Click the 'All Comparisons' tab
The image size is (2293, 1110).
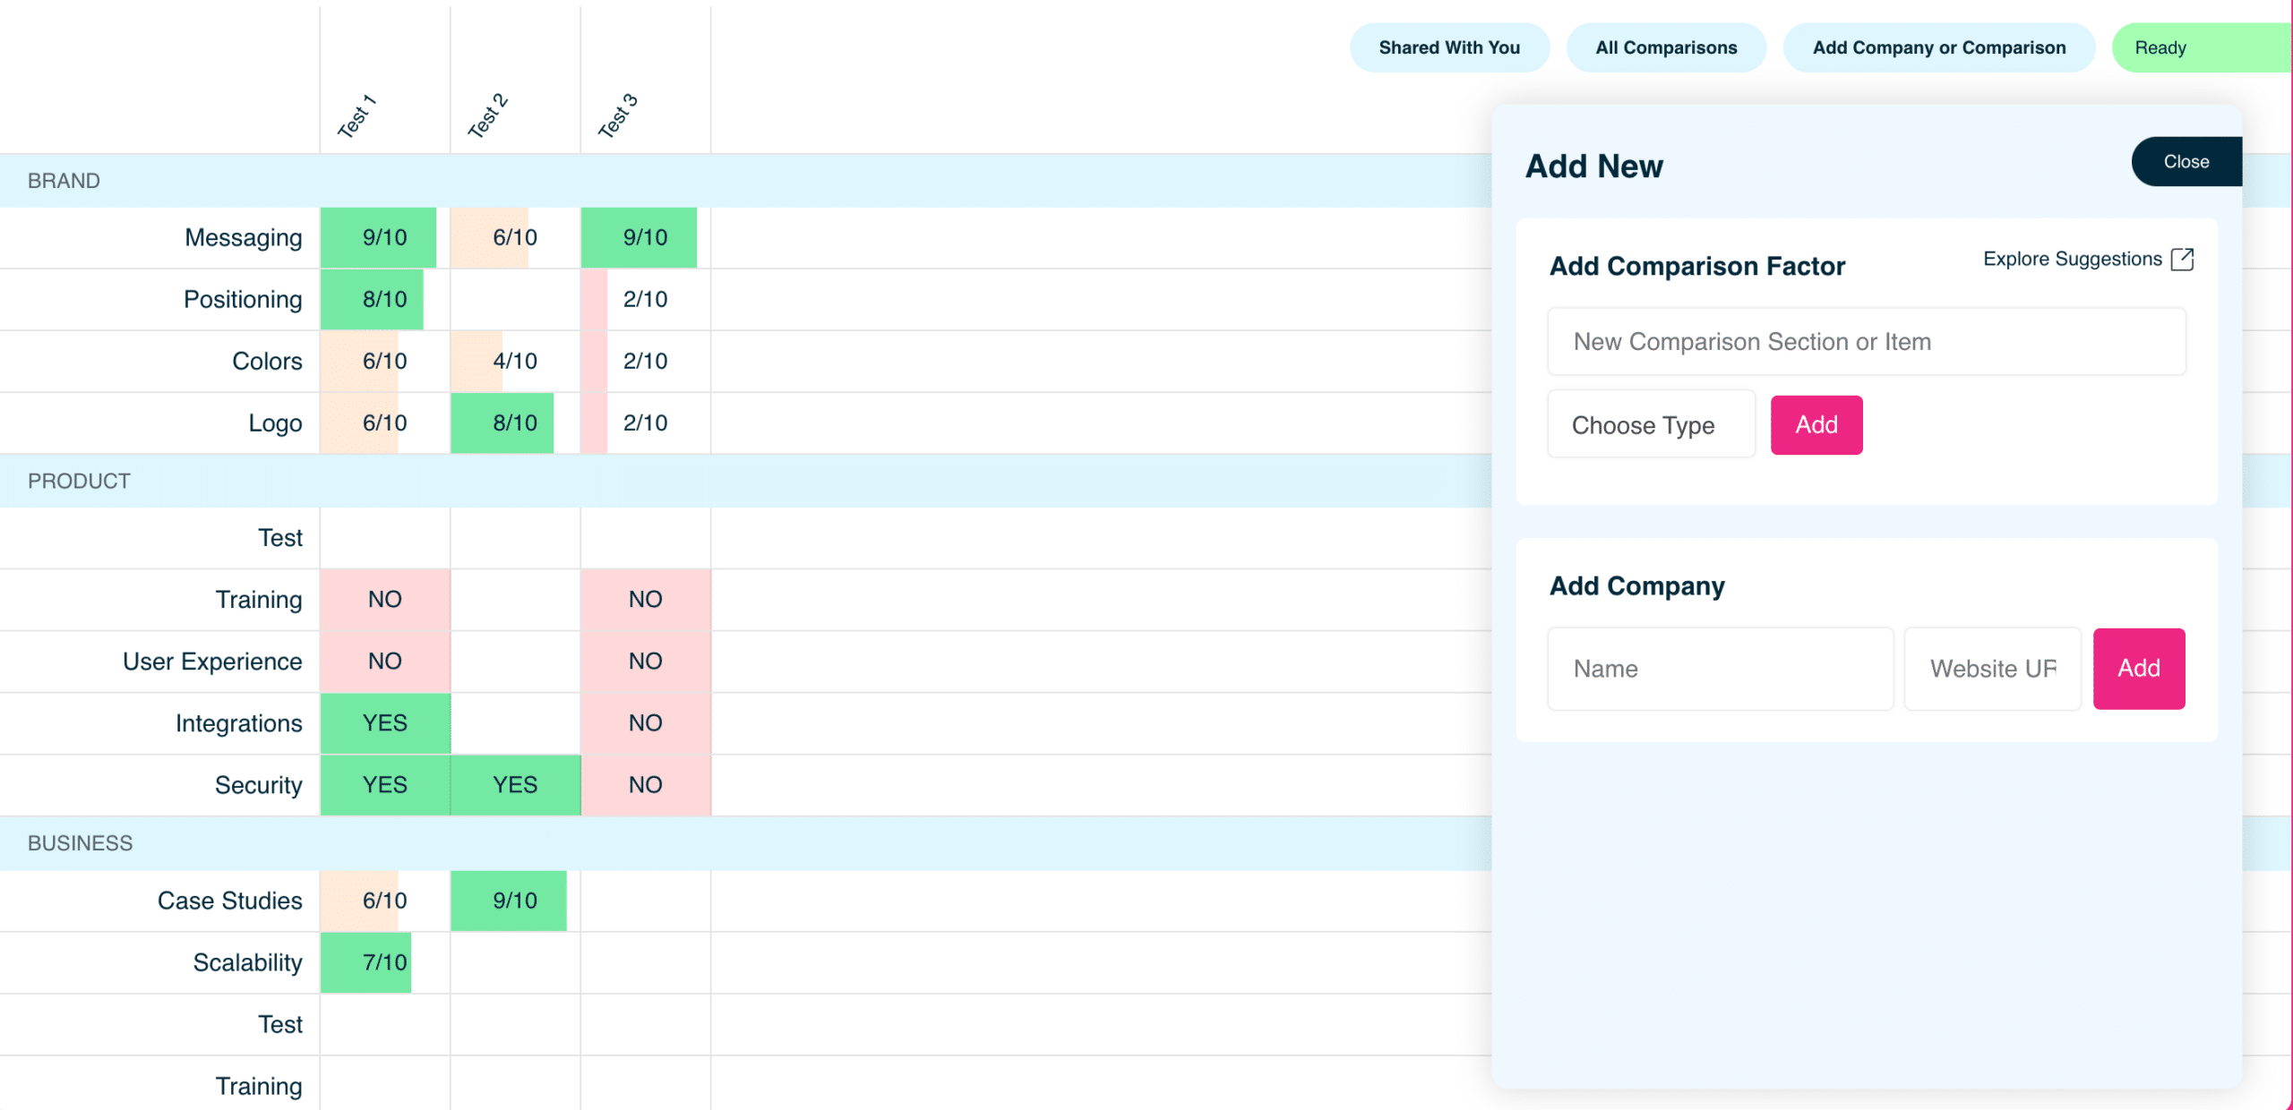pyautogui.click(x=1667, y=47)
